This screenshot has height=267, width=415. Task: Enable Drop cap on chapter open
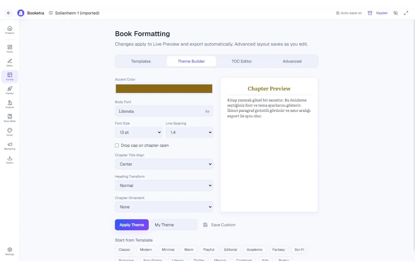click(117, 145)
